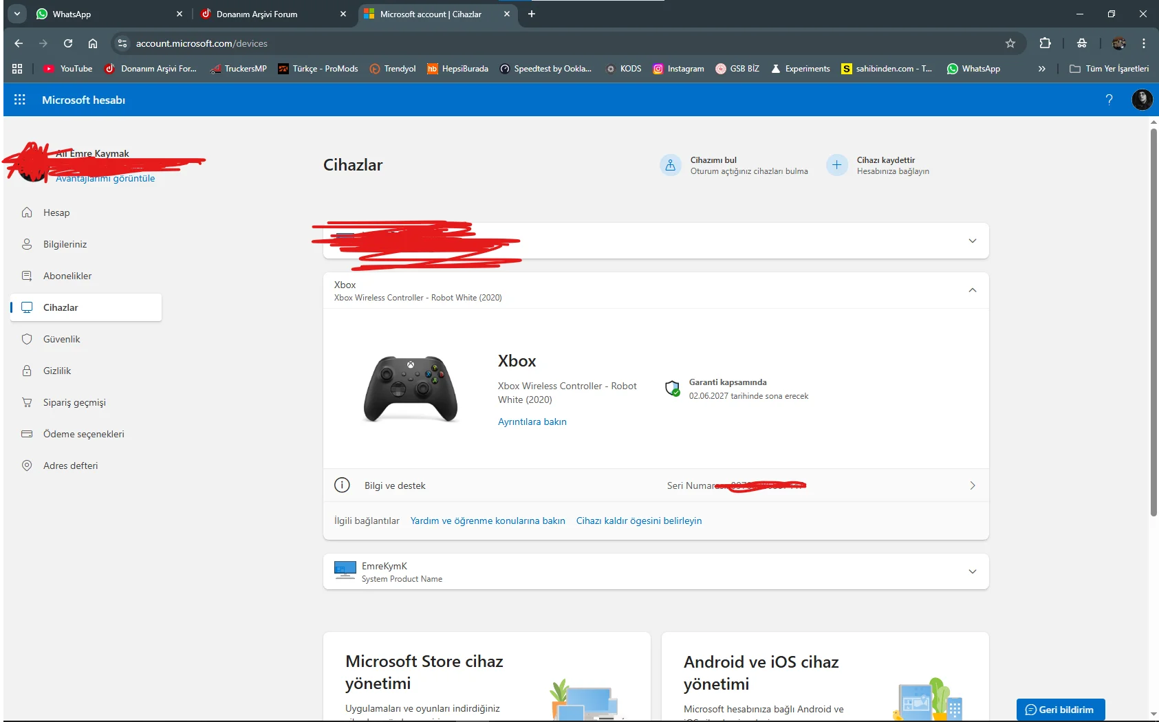Click the site information icon in address bar

point(122,43)
